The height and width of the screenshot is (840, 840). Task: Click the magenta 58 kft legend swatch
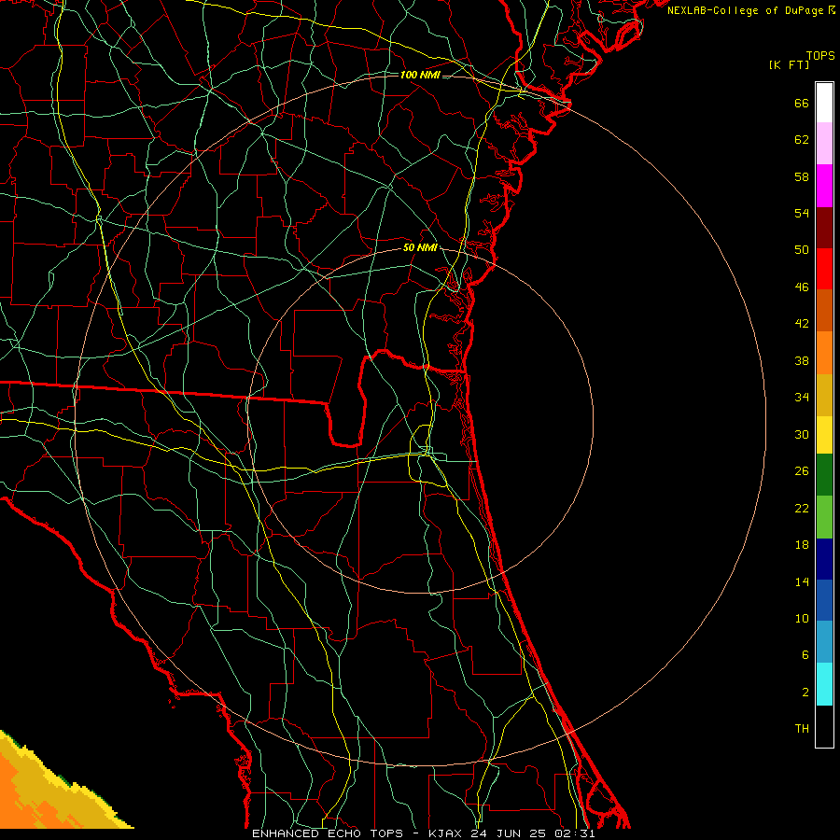[x=824, y=186]
